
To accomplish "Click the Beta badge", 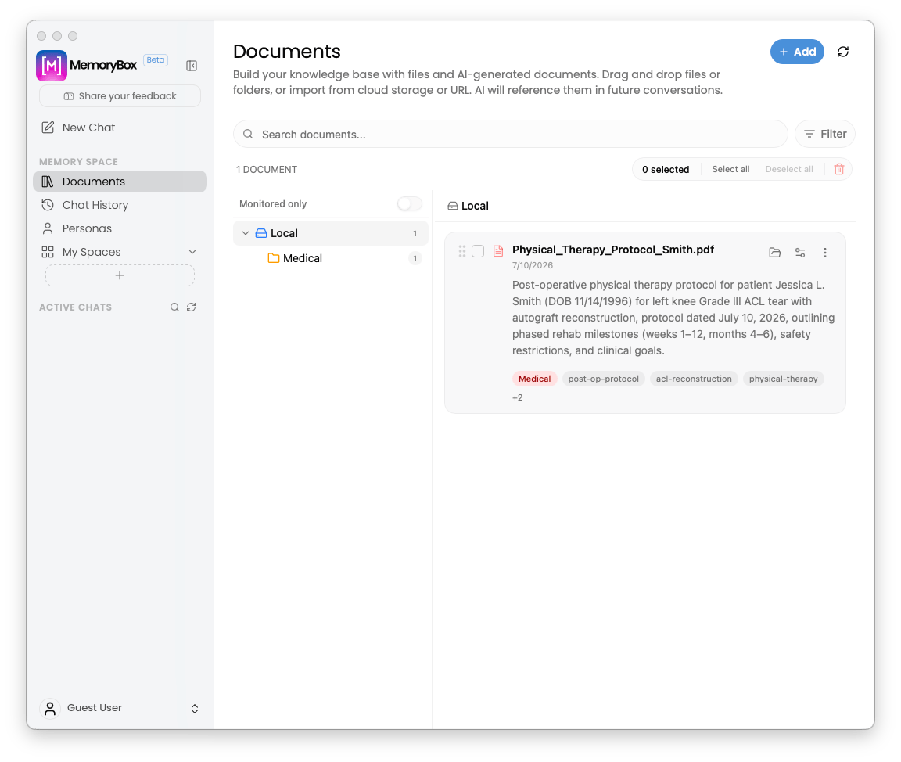I will (x=155, y=59).
